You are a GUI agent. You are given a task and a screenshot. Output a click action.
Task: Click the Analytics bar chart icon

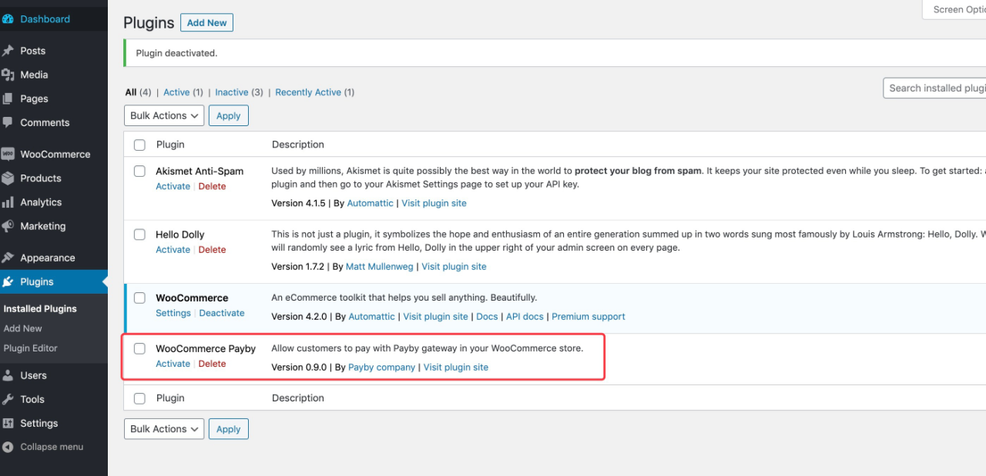8,202
